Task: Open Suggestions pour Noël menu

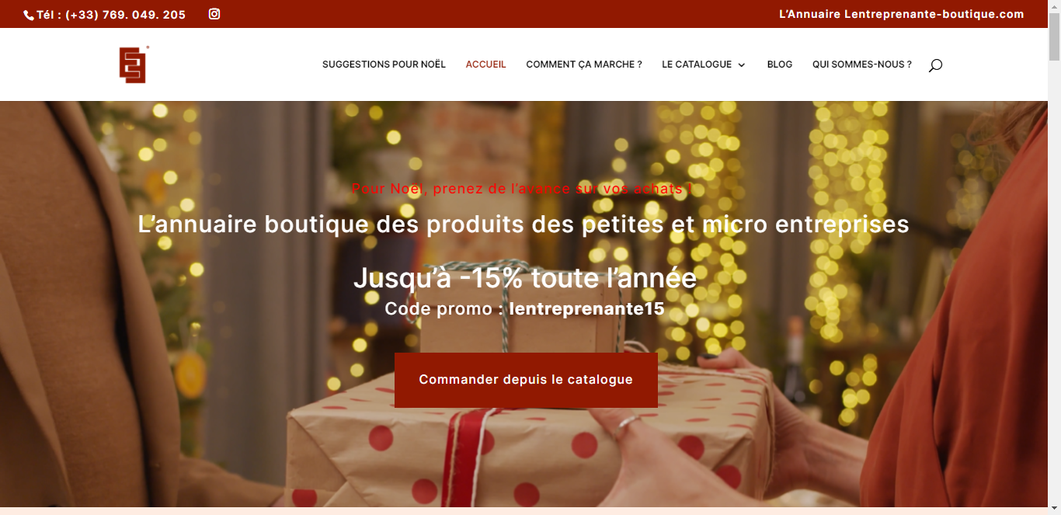Action: pyautogui.click(x=384, y=64)
